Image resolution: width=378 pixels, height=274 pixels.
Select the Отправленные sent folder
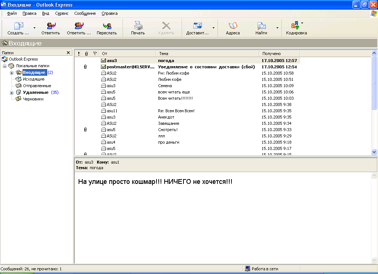37,86
